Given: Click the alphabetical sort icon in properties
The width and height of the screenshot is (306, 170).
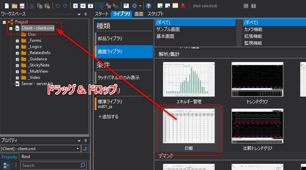Looking at the screenshot, I should pos(15,166).
